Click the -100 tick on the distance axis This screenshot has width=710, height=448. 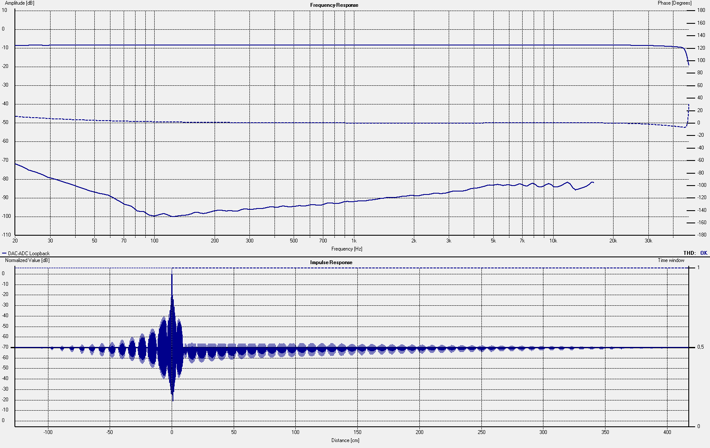point(48,432)
